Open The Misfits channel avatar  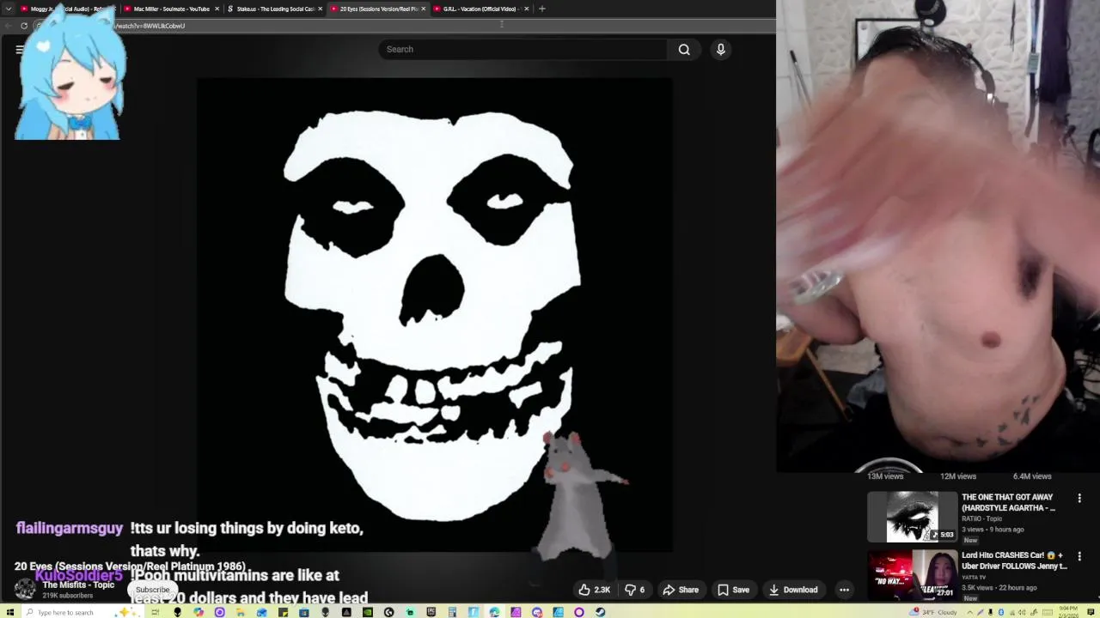click(25, 589)
